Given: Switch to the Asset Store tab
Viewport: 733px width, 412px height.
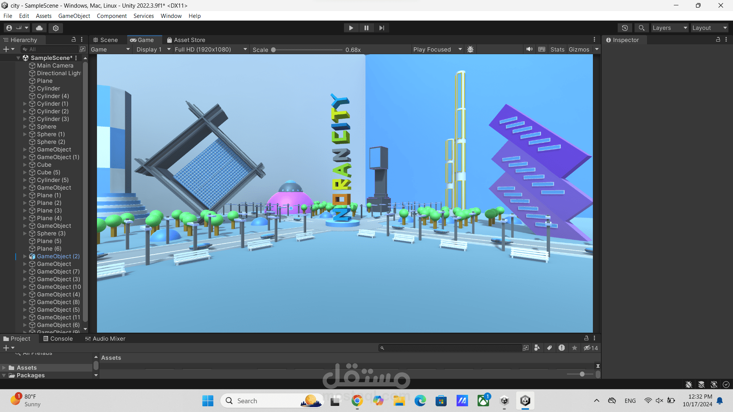Looking at the screenshot, I should (x=186, y=40).
